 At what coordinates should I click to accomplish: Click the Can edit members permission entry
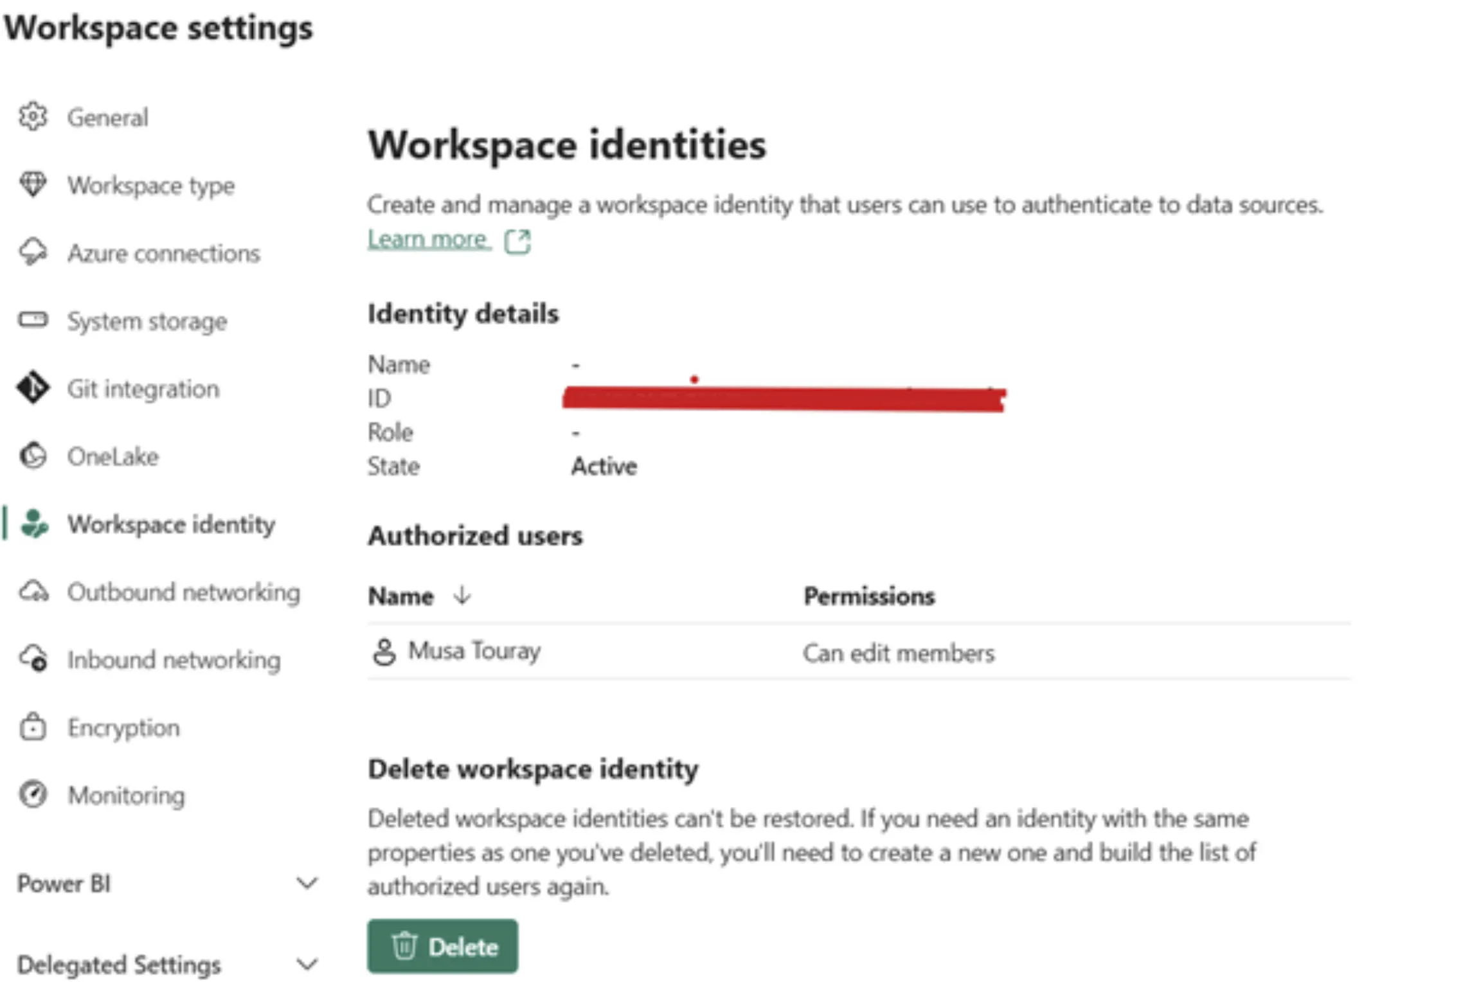[898, 652]
